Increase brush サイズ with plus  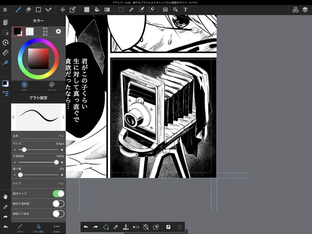point(62,150)
